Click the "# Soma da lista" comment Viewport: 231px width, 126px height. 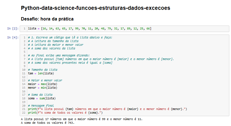pos(40,95)
